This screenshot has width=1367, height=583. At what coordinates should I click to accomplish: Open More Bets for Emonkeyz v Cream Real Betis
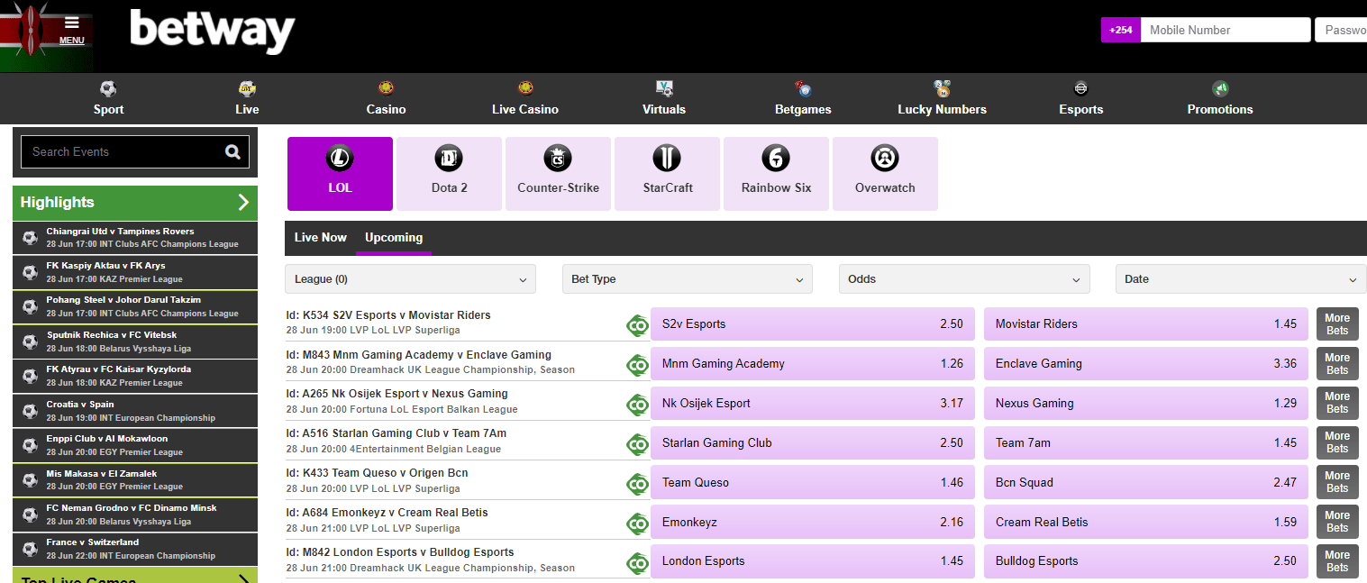1337,522
